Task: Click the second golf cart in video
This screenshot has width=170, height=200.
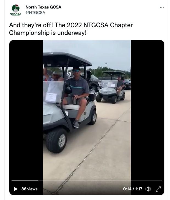Action: (111, 87)
